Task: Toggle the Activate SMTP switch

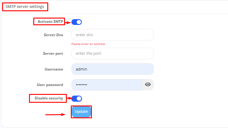Action: pos(77,22)
